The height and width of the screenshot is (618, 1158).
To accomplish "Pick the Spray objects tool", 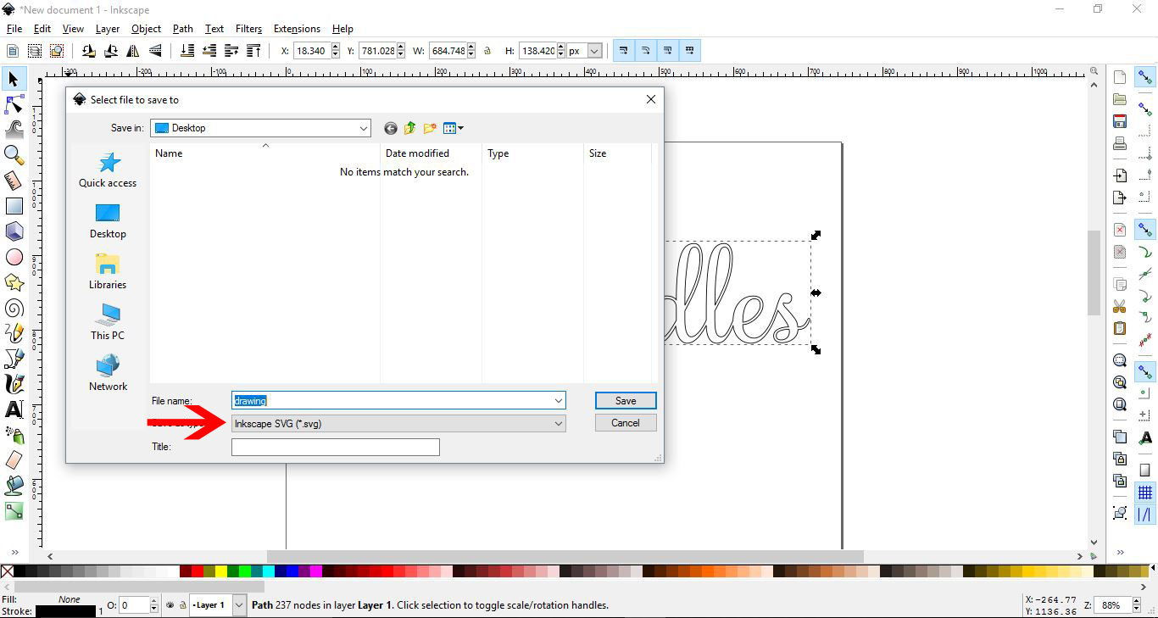I will tap(14, 435).
